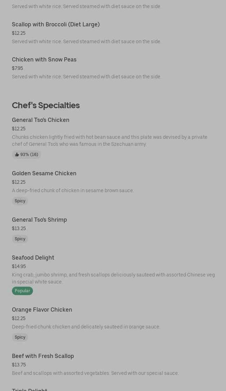This screenshot has width=226, height=391.
Task: Open General Tso's Shrimp item
Action: click(x=39, y=220)
